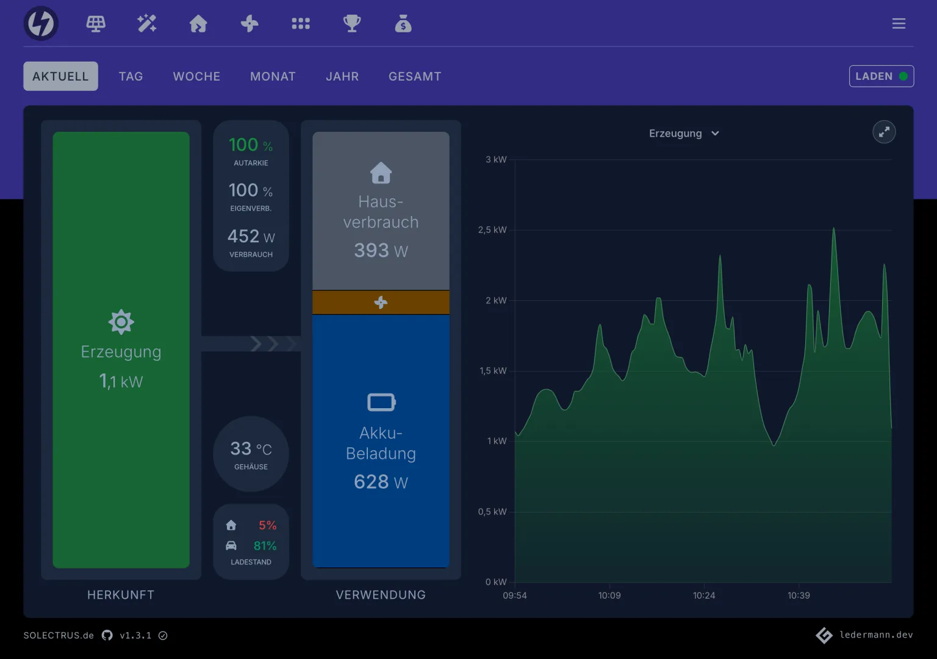This screenshot has height=659, width=937.
Task: Open the SOLECTRUS.de link
Action: [59, 635]
